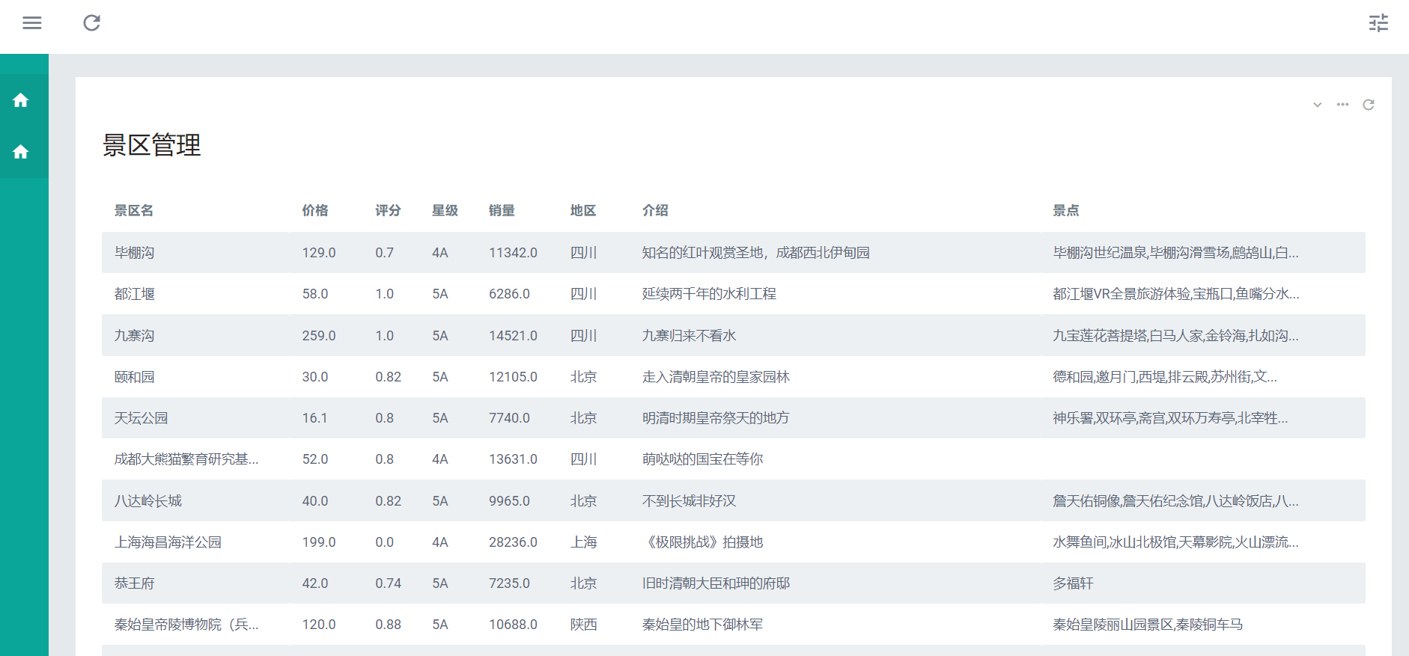Click price value 259.0
This screenshot has height=656, width=1409.
click(x=319, y=336)
